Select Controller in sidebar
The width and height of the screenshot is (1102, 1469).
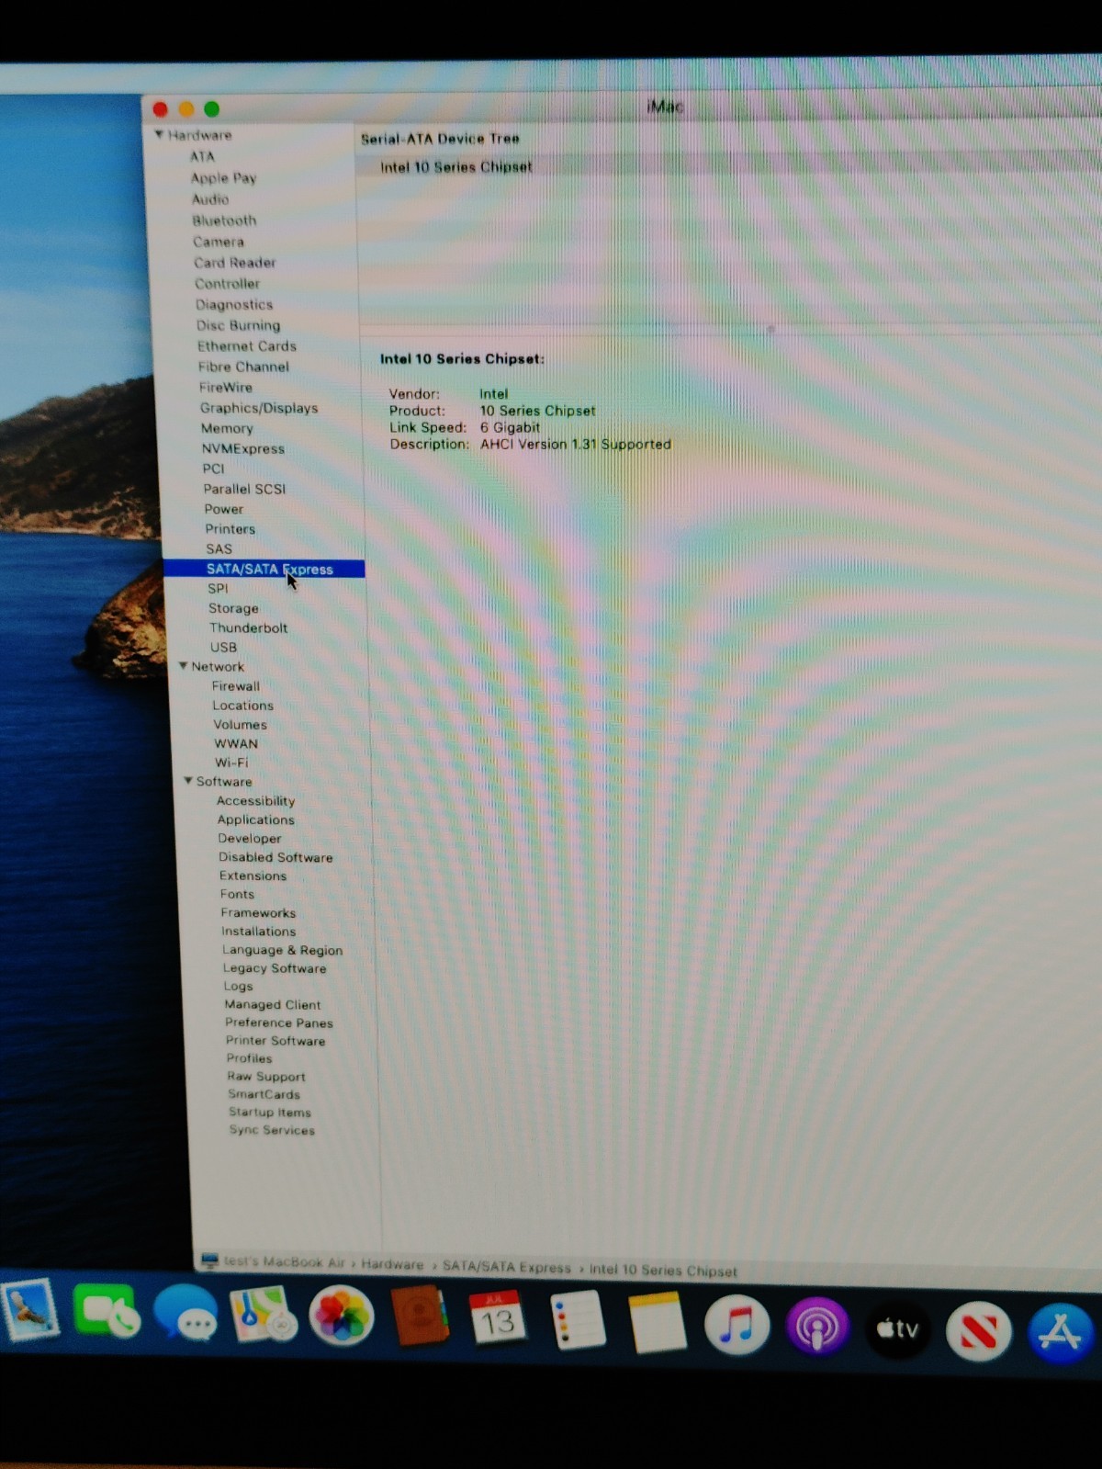pyautogui.click(x=227, y=284)
